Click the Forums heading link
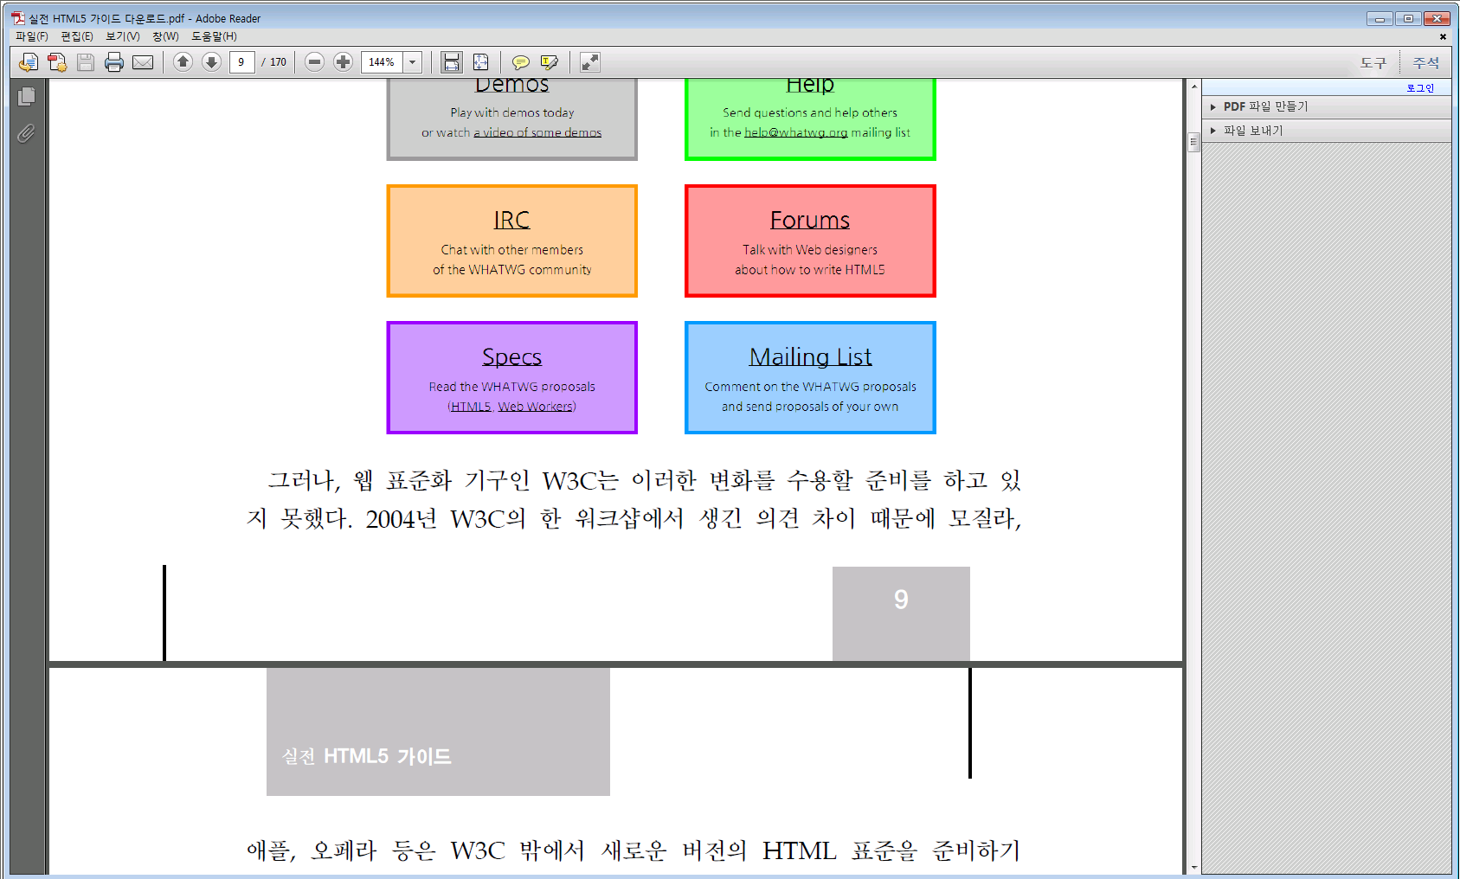Screen dimensions: 1460x879 pos(810,220)
